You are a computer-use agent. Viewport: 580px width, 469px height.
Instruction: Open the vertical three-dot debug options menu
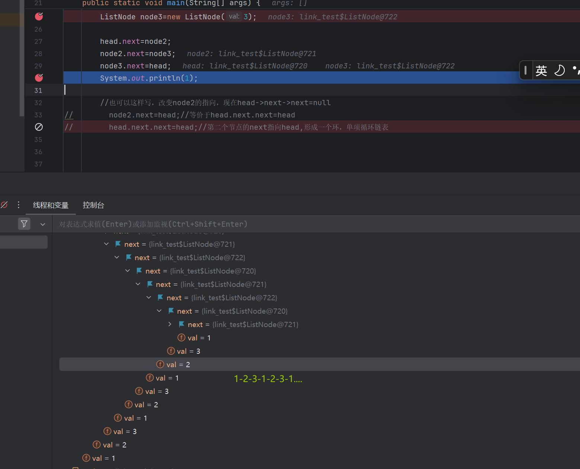click(19, 205)
